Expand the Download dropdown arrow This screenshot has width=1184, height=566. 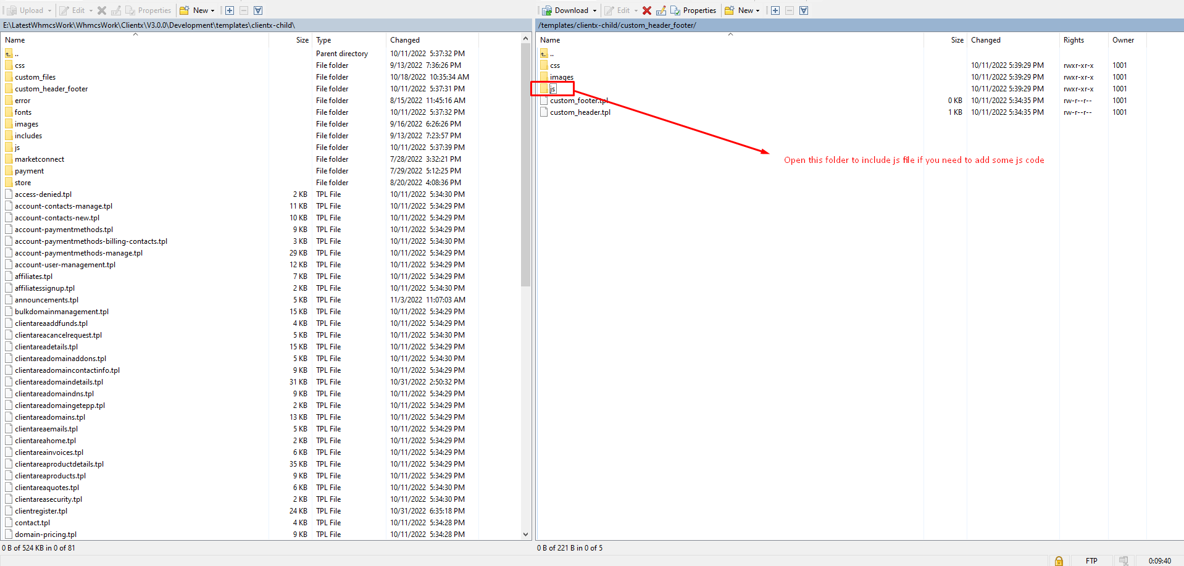pyautogui.click(x=595, y=10)
